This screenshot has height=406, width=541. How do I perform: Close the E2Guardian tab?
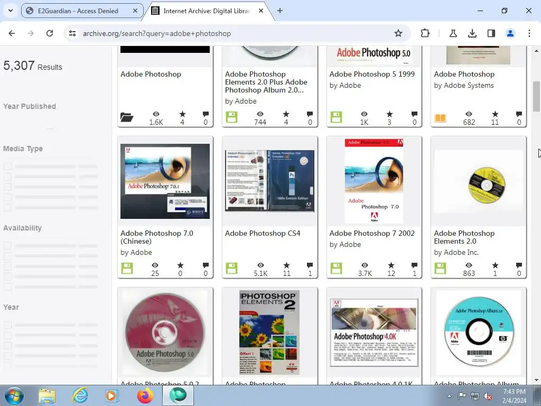point(135,11)
